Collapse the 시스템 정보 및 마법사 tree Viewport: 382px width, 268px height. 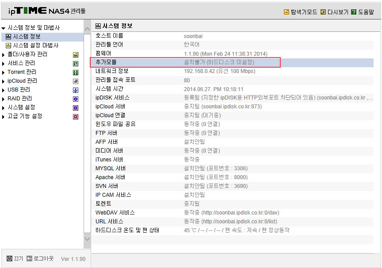pos(4,28)
